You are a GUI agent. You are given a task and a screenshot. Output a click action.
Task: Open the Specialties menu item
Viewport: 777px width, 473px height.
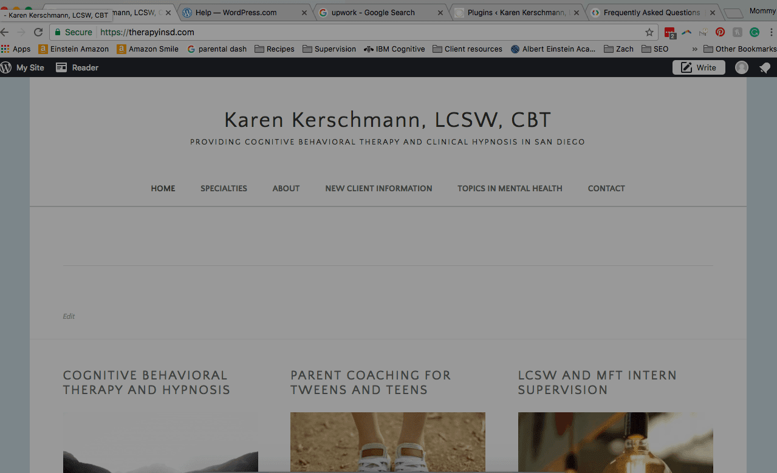click(224, 188)
